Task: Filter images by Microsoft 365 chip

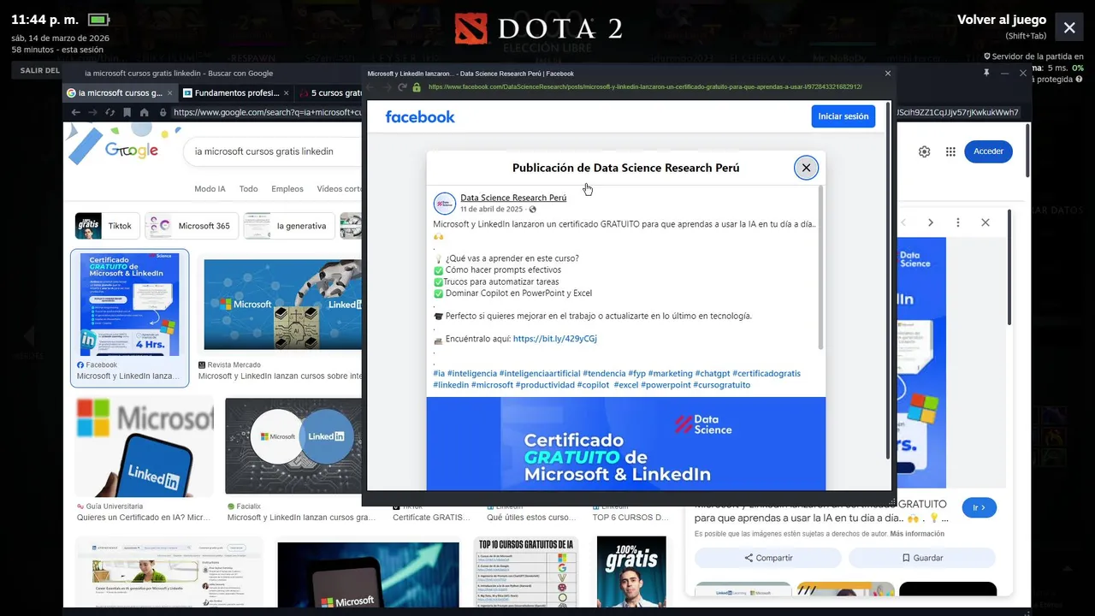Action: click(192, 226)
